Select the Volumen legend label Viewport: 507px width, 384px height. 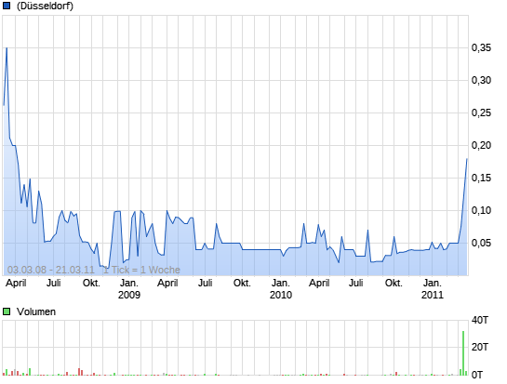pos(36,311)
